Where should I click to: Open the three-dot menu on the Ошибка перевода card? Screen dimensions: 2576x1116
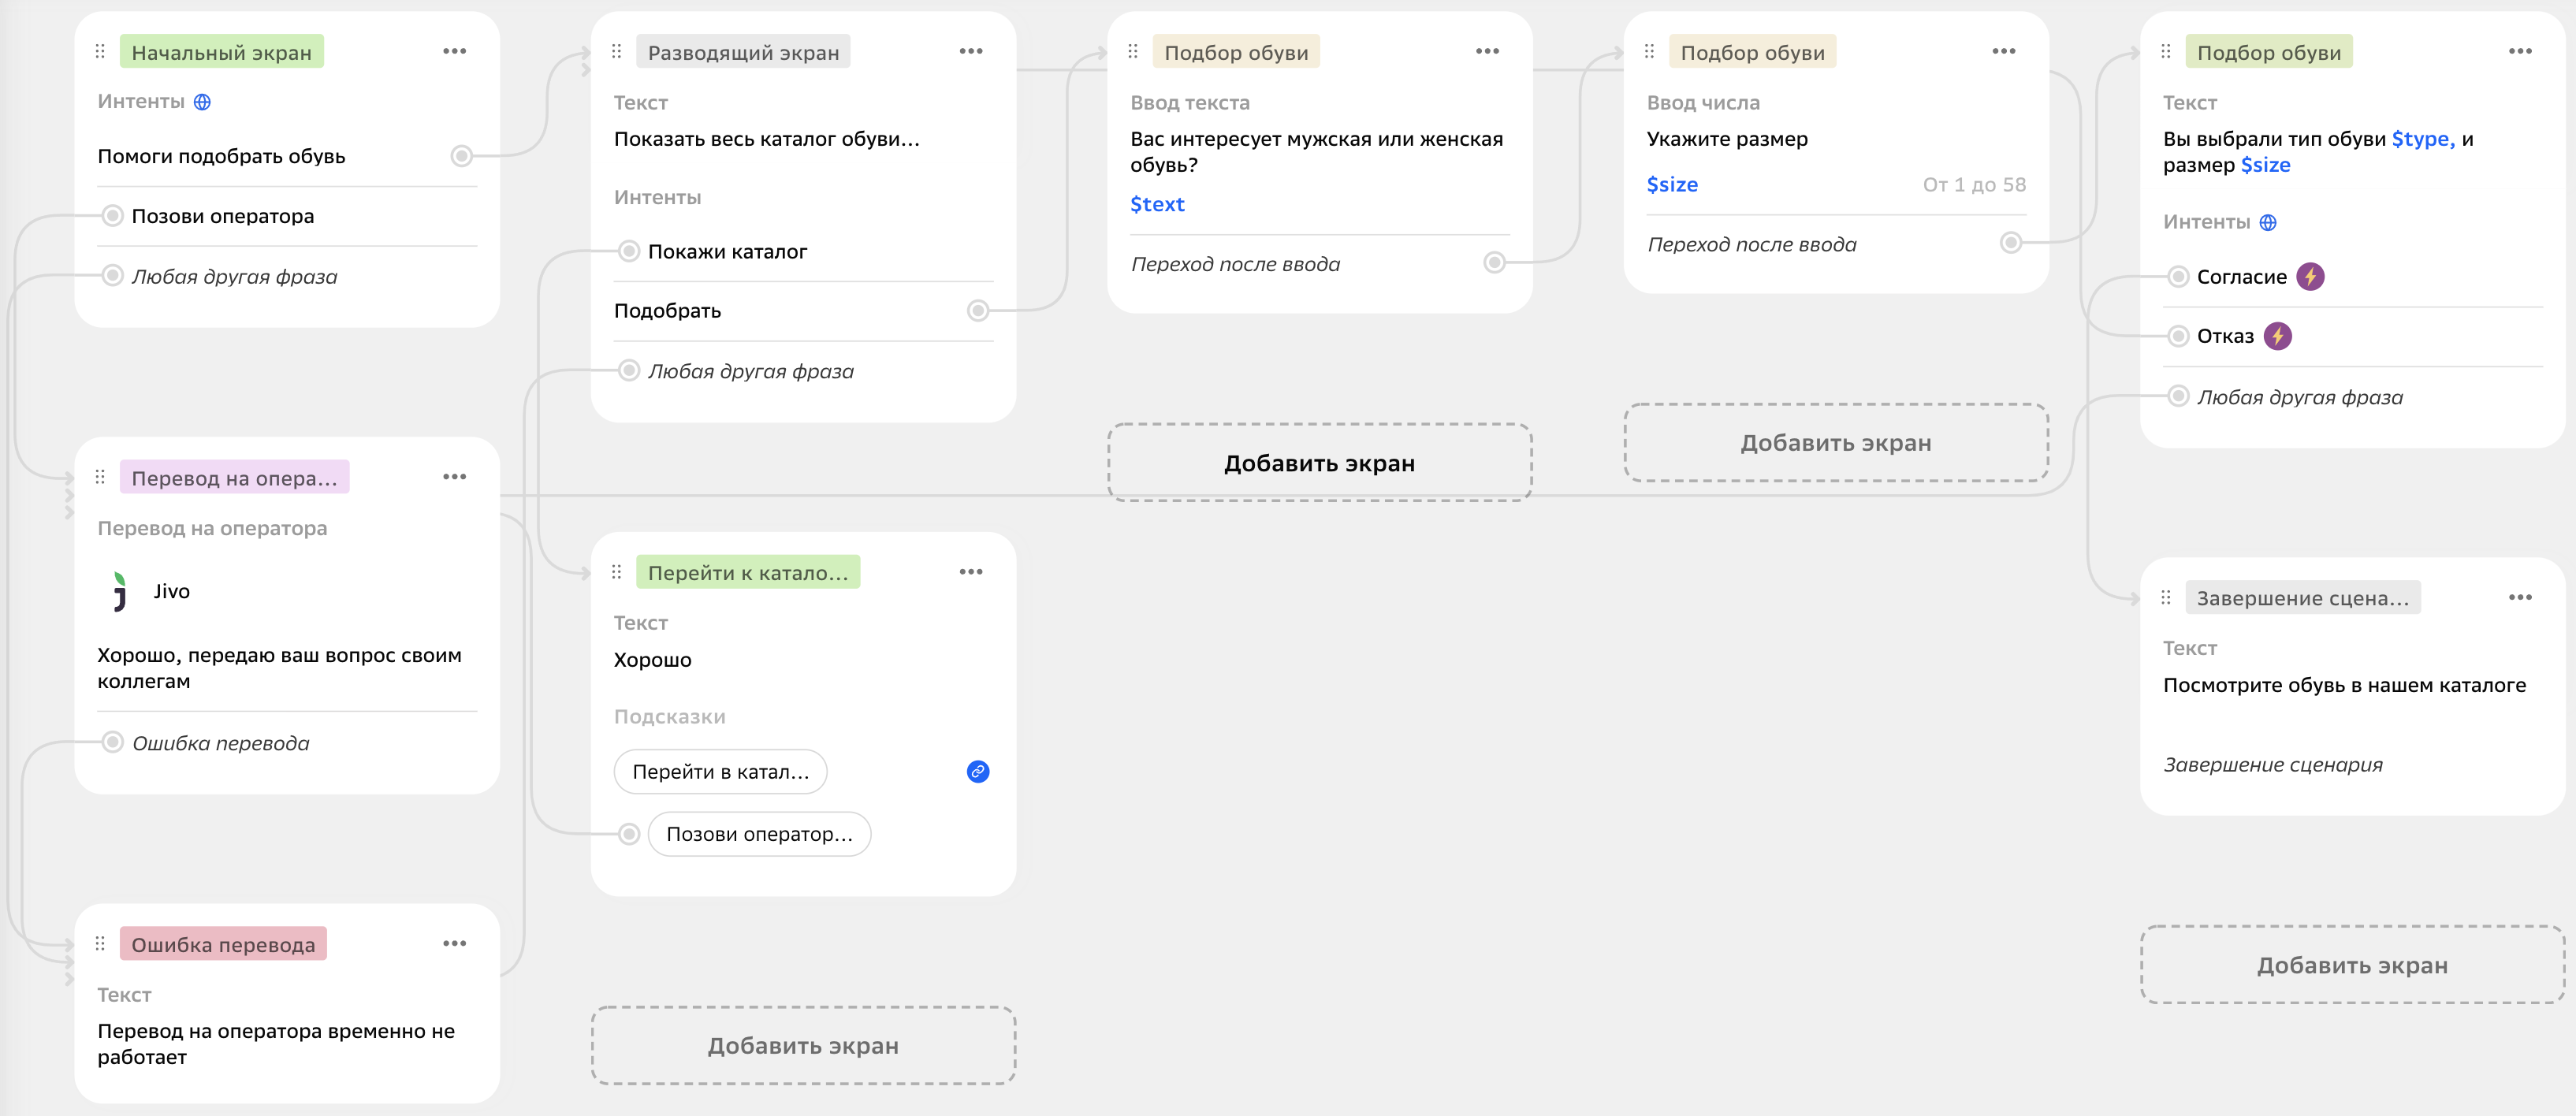[455, 944]
